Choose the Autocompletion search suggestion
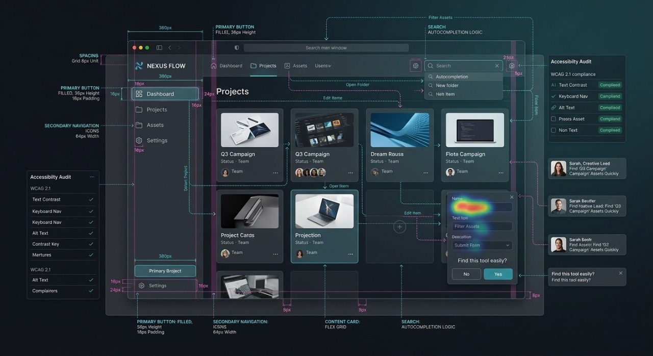This screenshot has width=653, height=356. [464, 77]
